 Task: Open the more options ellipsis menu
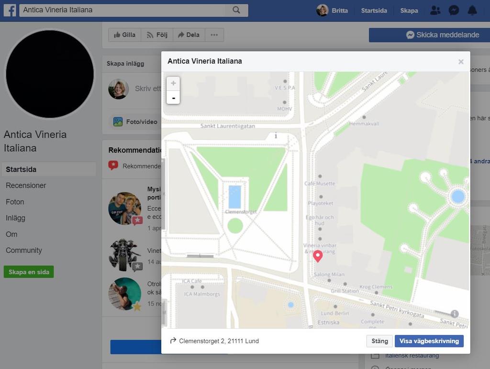coord(214,34)
